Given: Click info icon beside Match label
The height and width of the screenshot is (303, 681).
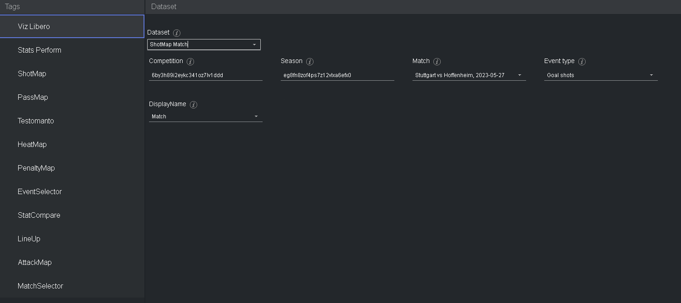Looking at the screenshot, I should (x=437, y=62).
